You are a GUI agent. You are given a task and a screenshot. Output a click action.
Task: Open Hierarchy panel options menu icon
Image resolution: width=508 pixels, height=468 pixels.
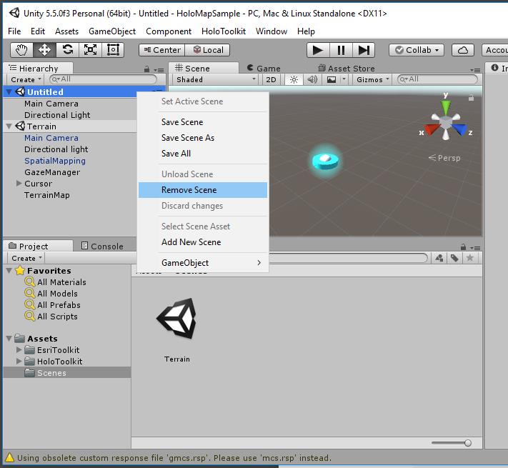159,69
